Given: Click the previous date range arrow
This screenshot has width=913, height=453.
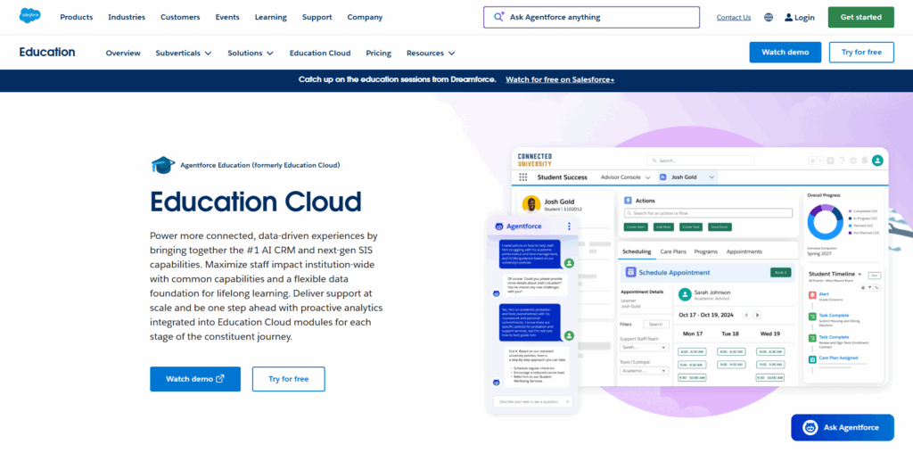Looking at the screenshot, I should [x=747, y=315].
